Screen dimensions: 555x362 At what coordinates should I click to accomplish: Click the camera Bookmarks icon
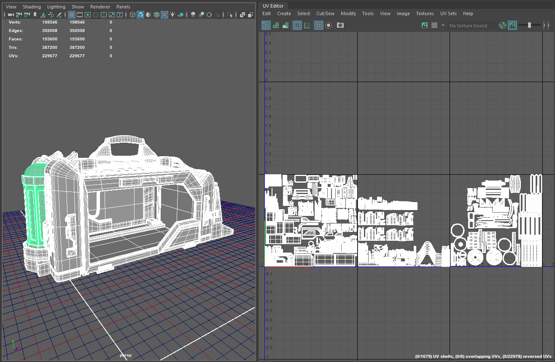pyautogui.click(x=35, y=15)
